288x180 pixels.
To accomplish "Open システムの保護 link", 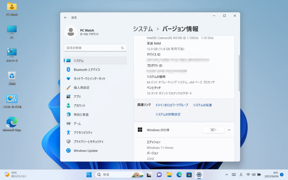I will (x=202, y=105).
